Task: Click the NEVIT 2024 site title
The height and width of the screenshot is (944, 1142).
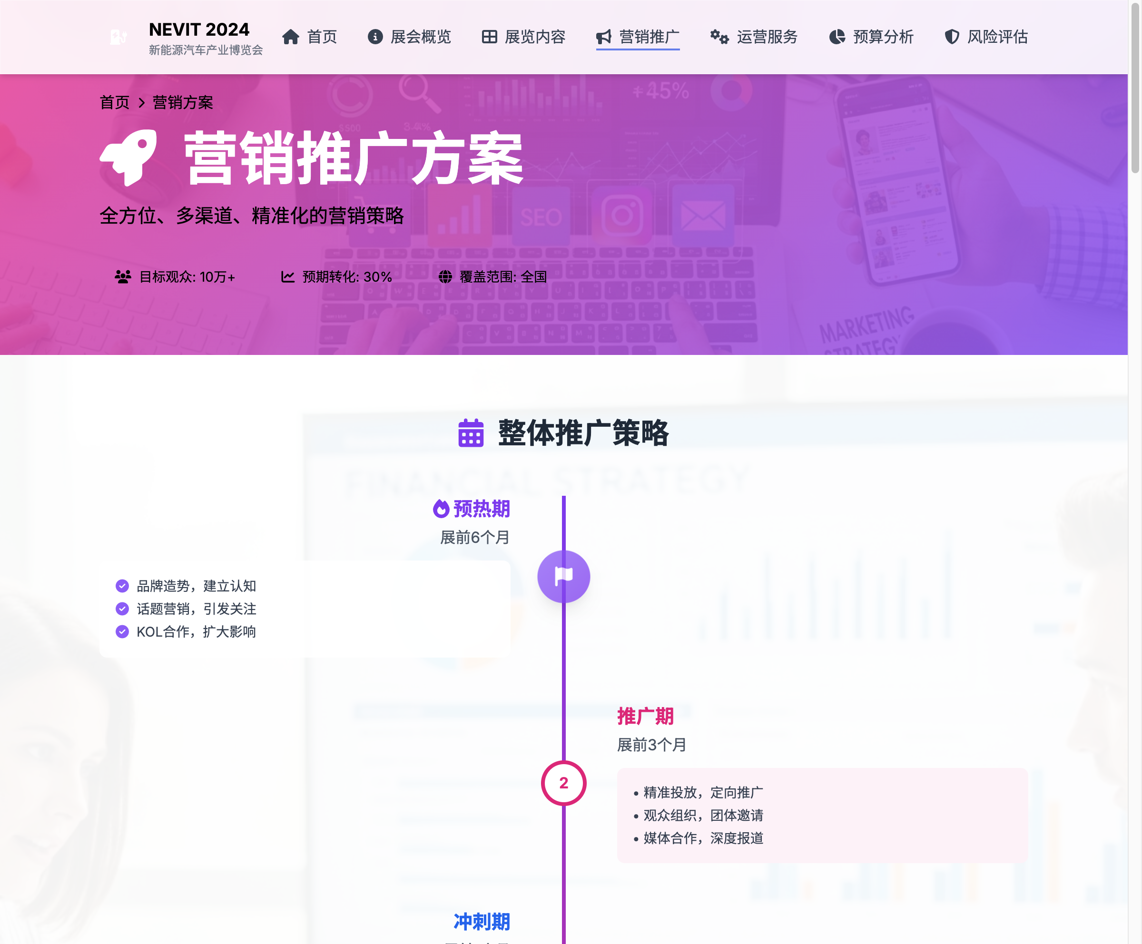Action: 199,29
